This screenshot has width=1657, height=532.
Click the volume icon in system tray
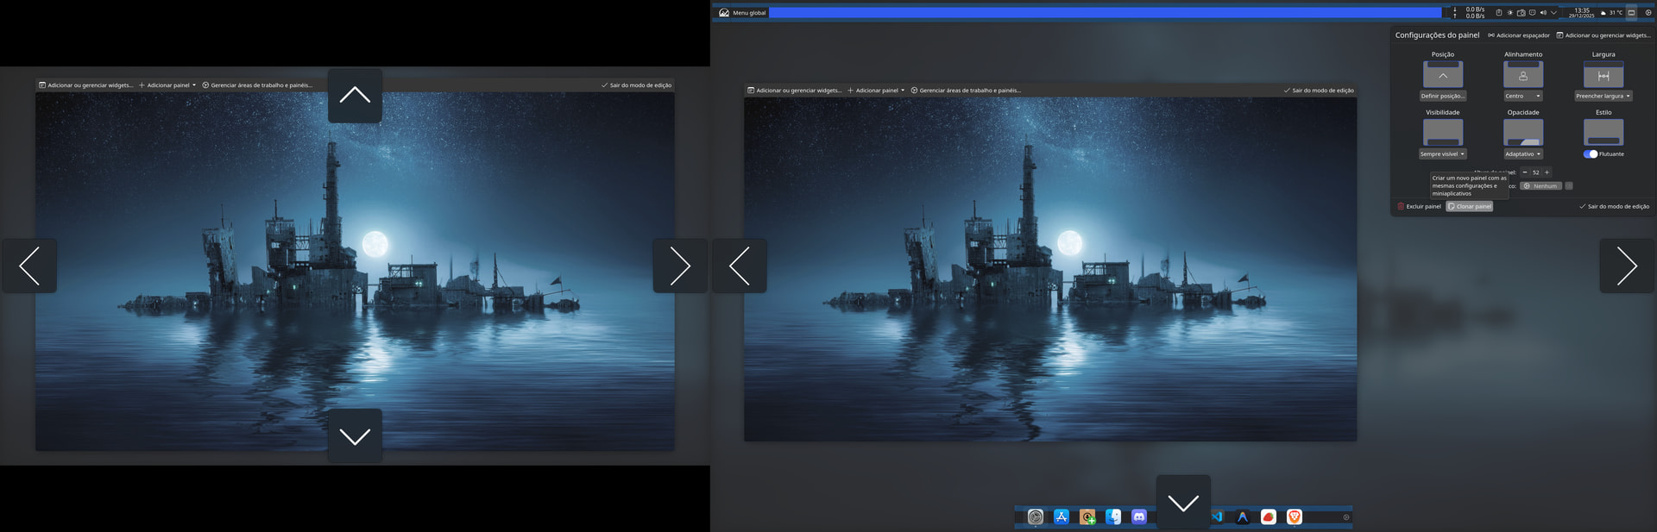pos(1543,13)
